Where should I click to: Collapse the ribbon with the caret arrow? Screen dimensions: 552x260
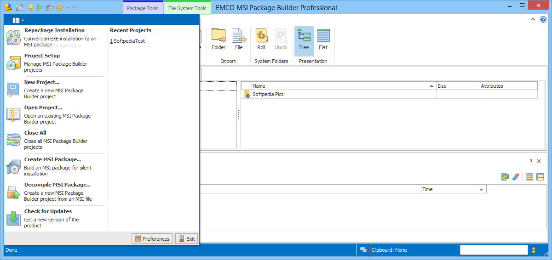click(x=533, y=19)
